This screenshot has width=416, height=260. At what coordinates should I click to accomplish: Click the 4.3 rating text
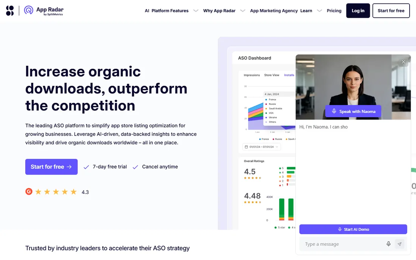pos(85,192)
